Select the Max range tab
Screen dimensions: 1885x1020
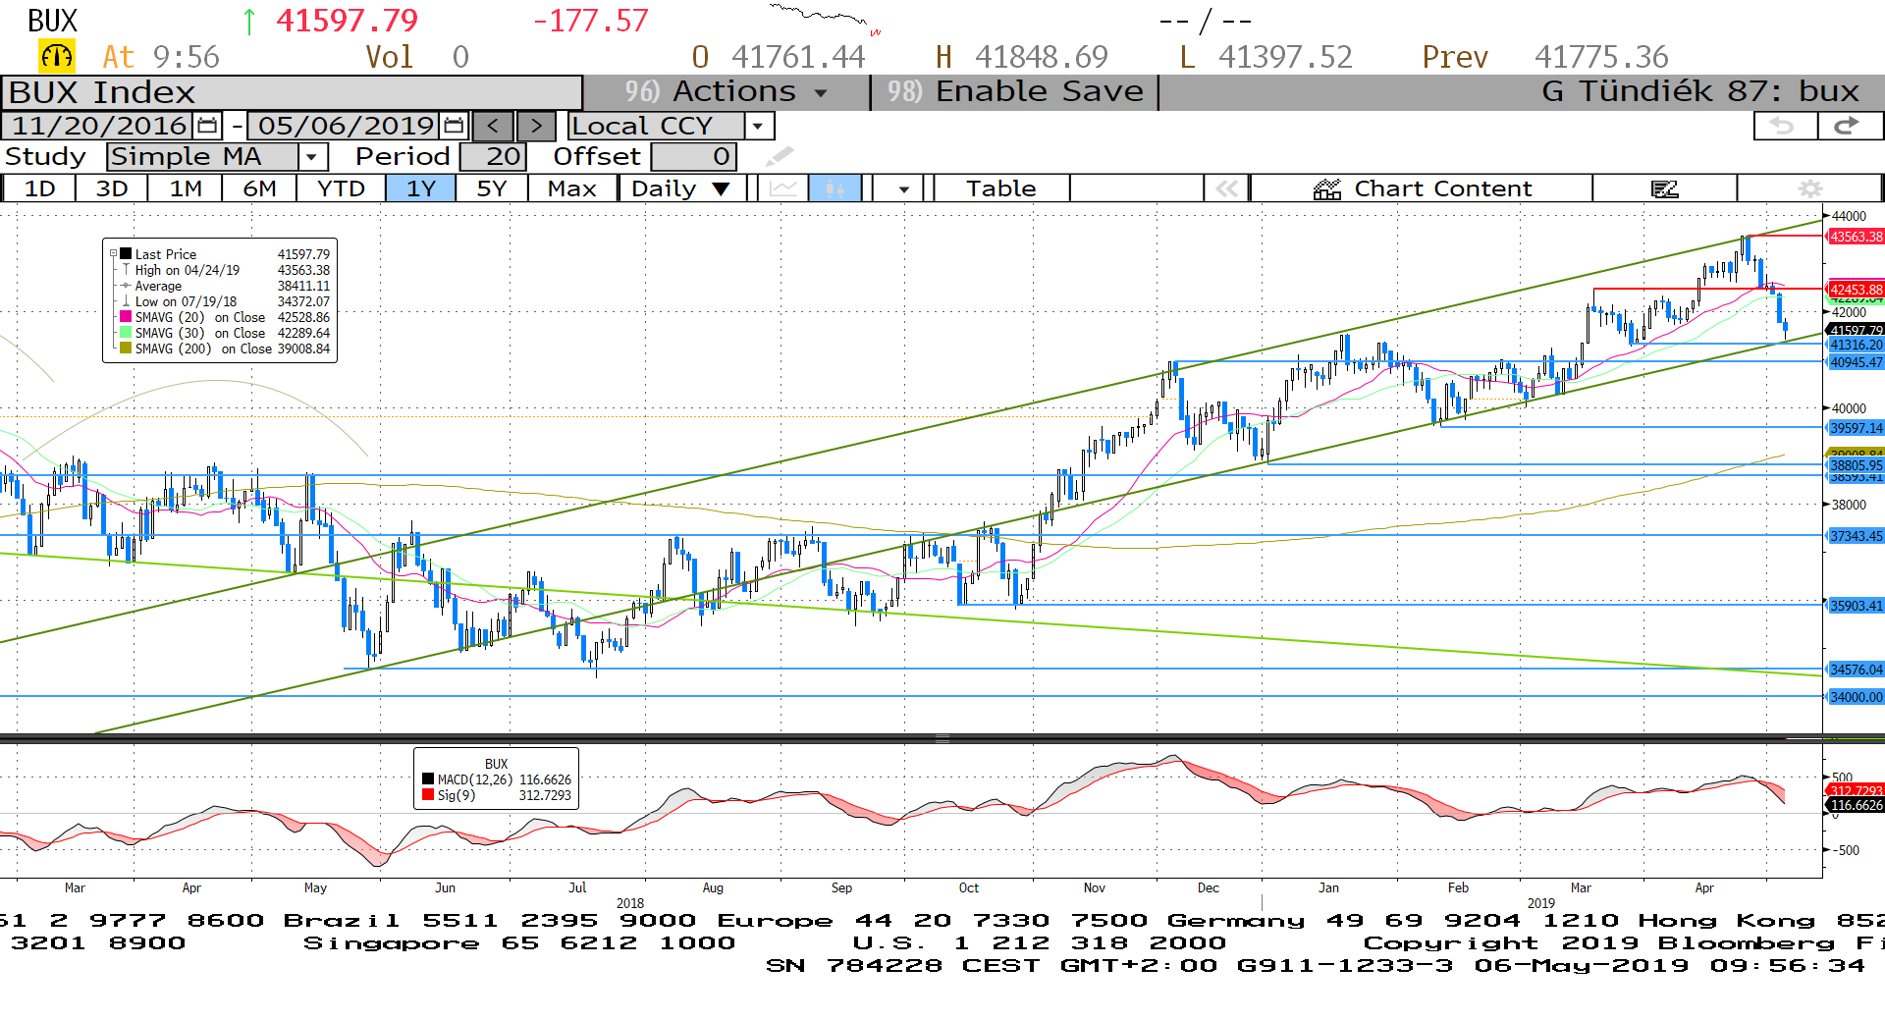[572, 188]
